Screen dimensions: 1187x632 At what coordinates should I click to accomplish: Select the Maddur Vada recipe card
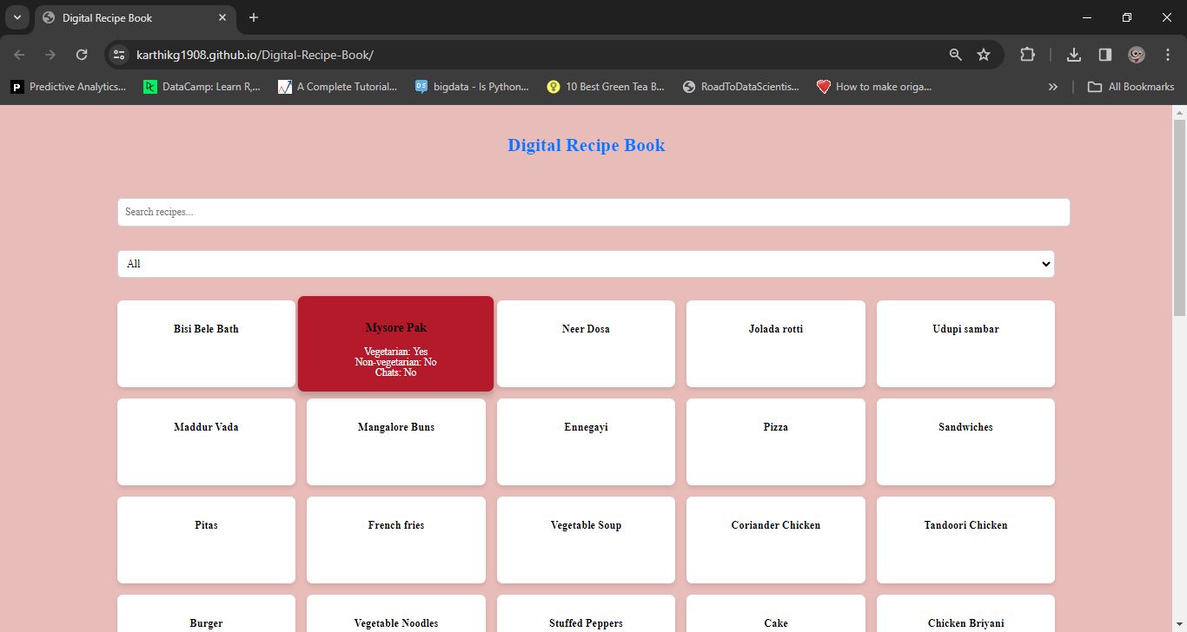pyautogui.click(x=206, y=442)
